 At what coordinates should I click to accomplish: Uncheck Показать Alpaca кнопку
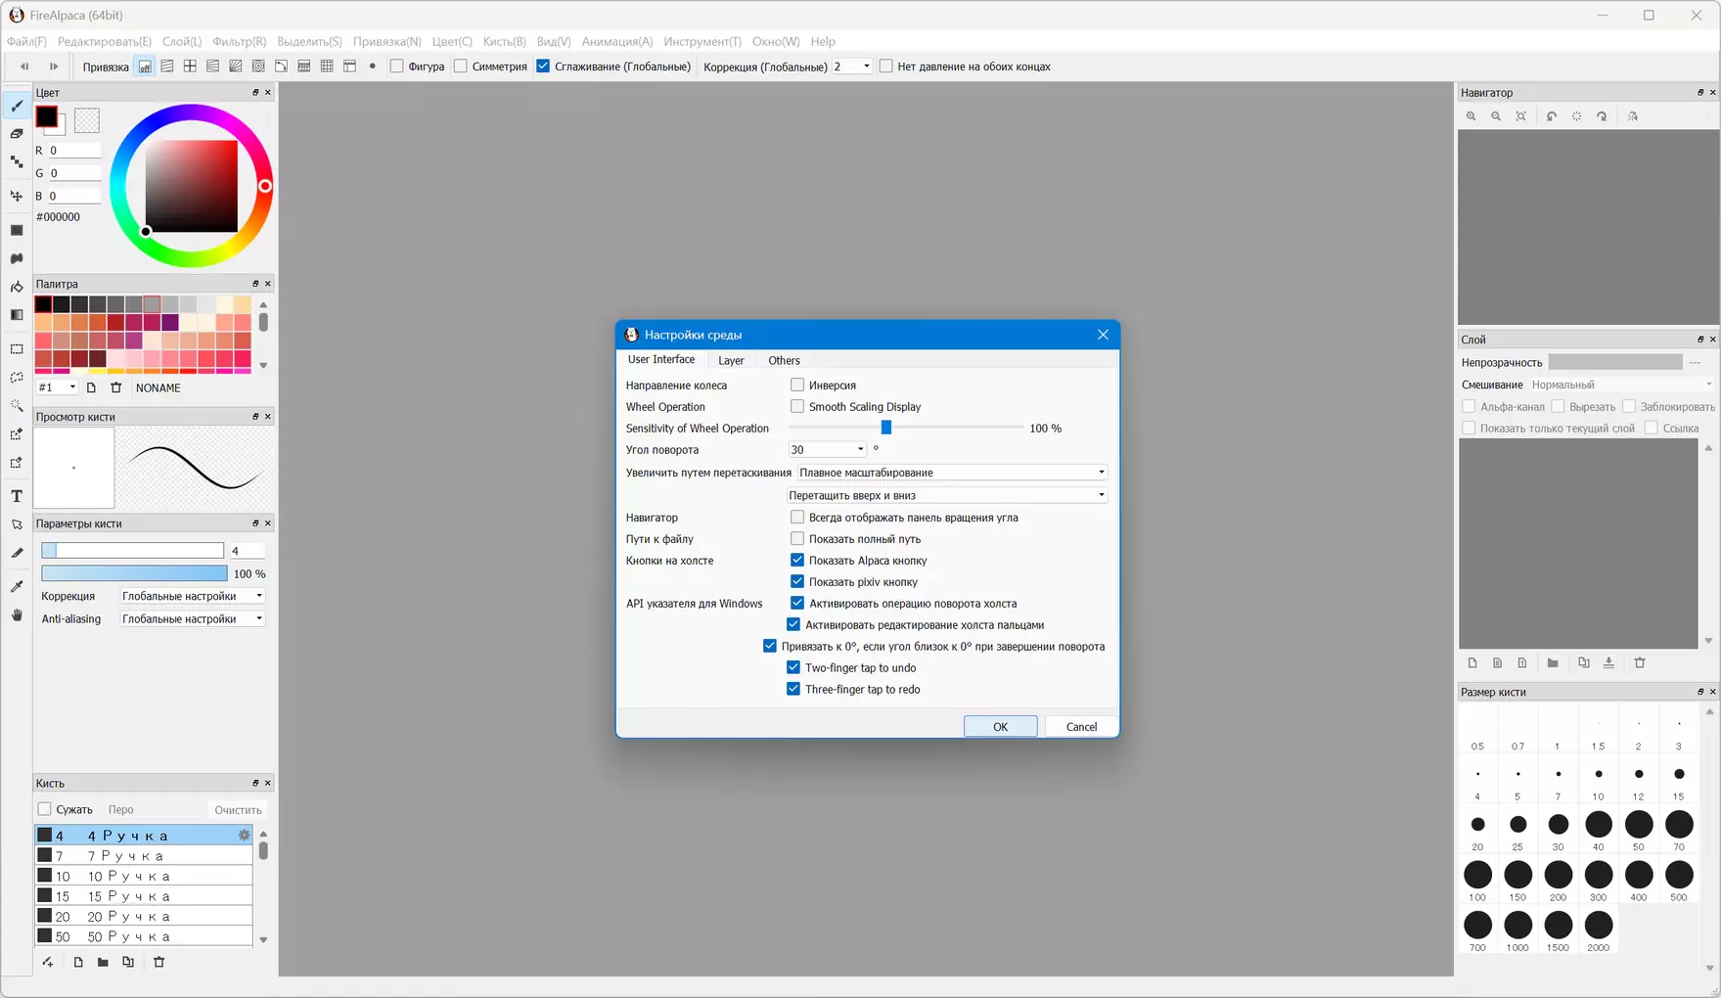(x=797, y=561)
